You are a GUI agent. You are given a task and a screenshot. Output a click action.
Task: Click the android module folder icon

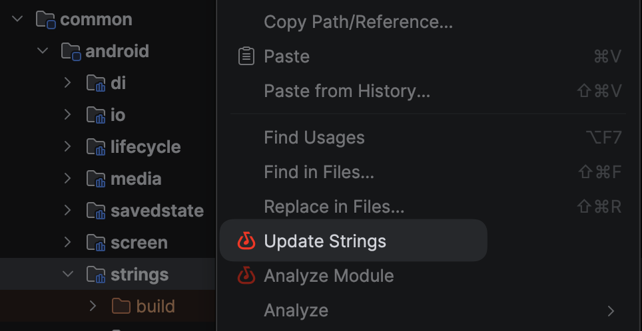(71, 51)
